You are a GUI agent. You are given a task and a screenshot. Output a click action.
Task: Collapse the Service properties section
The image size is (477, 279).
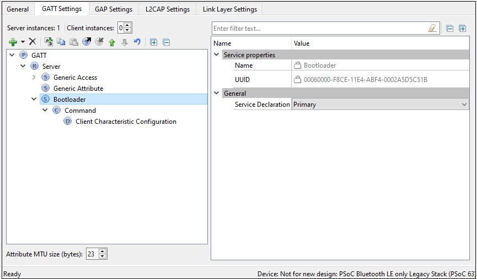tap(216, 55)
